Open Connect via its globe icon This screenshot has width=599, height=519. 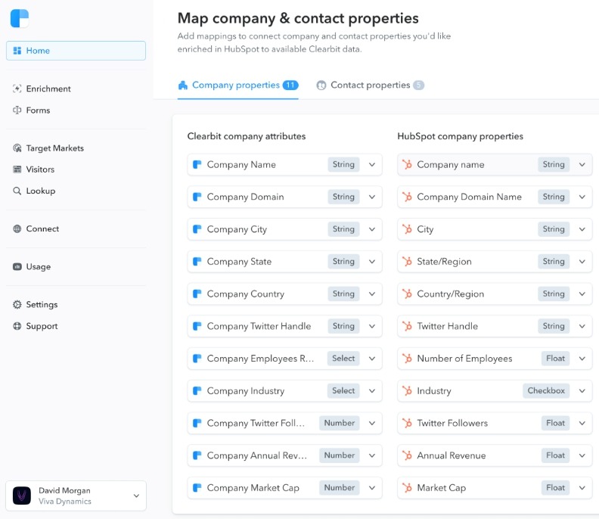pyautogui.click(x=17, y=228)
